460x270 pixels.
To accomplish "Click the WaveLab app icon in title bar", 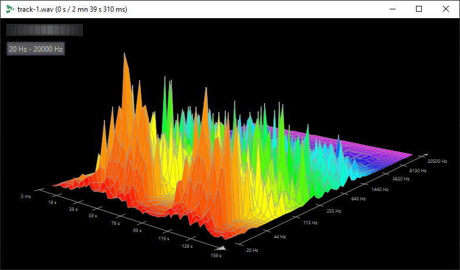I will (9, 9).
